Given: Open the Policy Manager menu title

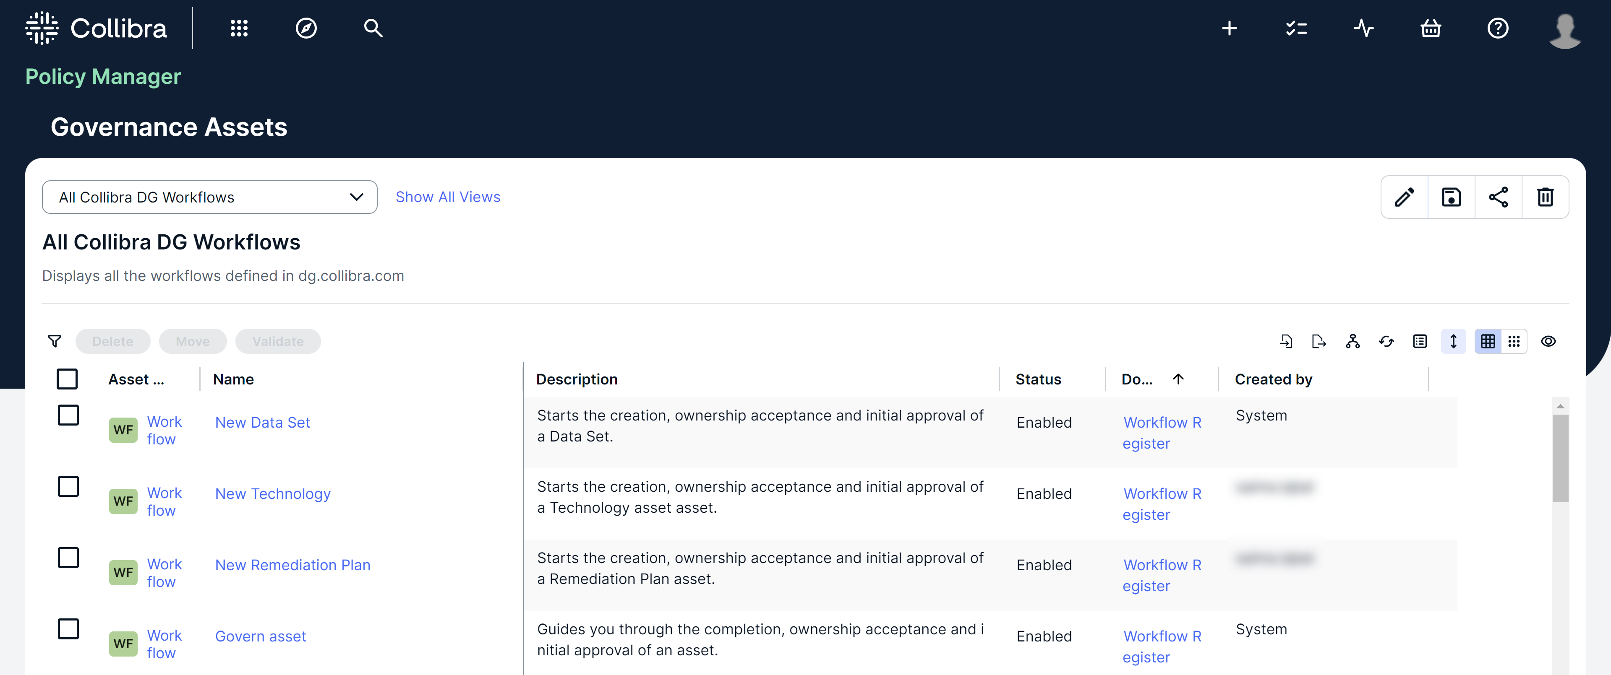Looking at the screenshot, I should 103,76.
